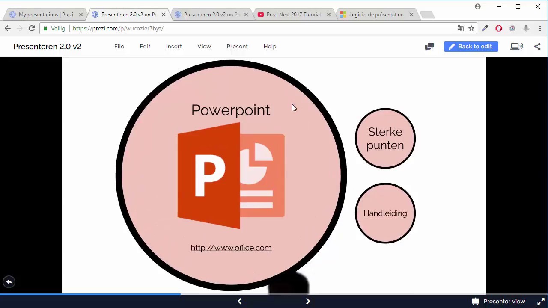Go back in browser history
Screen dimensions: 548x308
click(x=8, y=28)
